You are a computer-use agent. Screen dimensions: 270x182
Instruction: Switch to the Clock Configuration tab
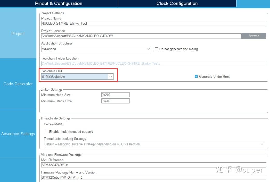(x=177, y=3)
